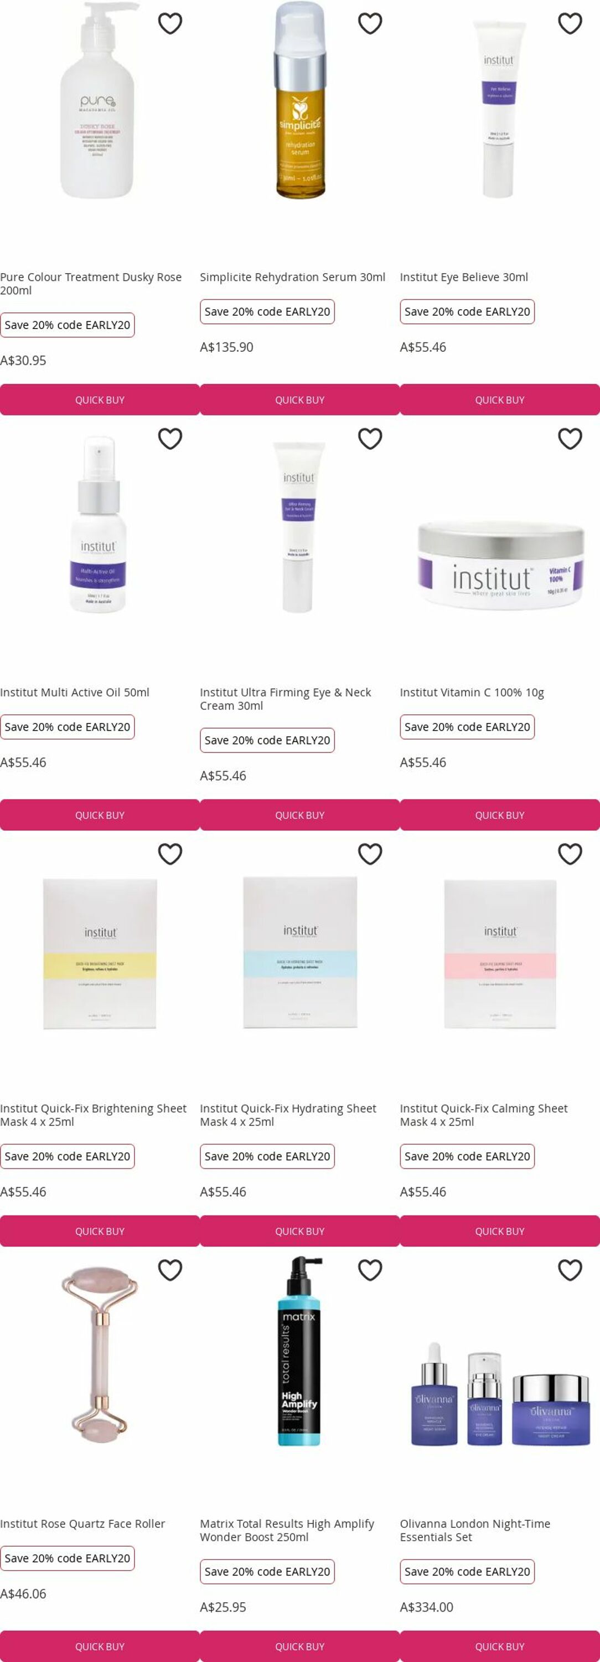
Task: Toggle heart on Institut Quick-Fix Brightening Sheet Mask
Action: 170,854
